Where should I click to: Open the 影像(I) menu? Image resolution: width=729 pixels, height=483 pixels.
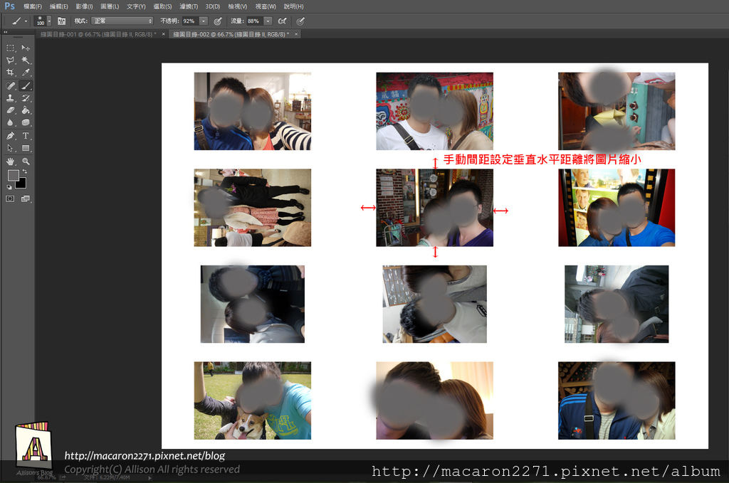pyautogui.click(x=84, y=6)
